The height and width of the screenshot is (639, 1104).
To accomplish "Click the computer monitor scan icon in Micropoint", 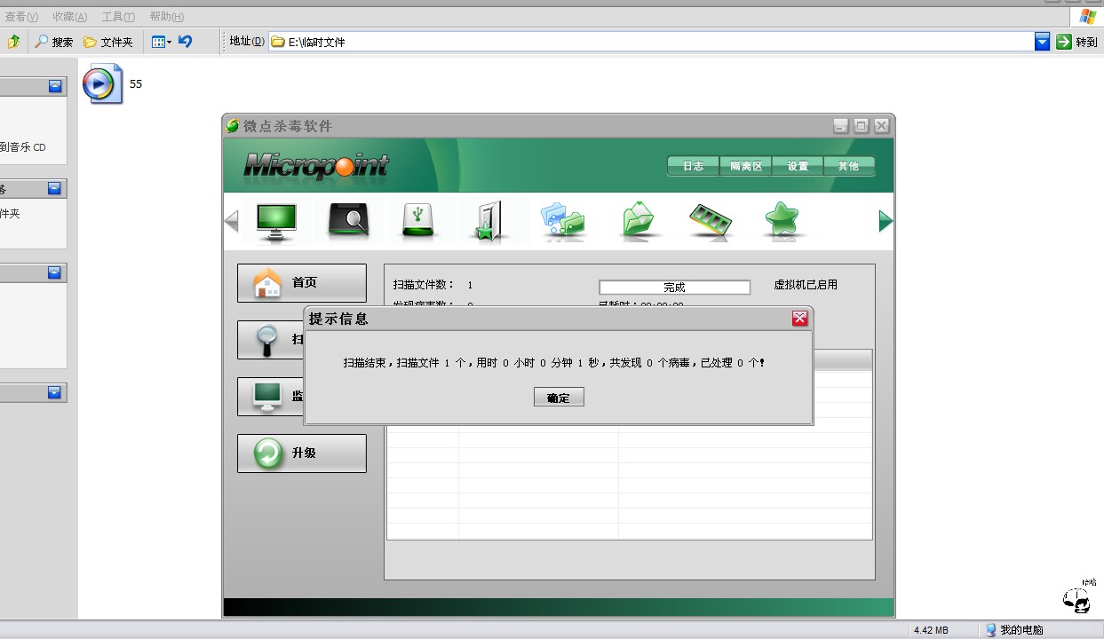I will pyautogui.click(x=276, y=221).
